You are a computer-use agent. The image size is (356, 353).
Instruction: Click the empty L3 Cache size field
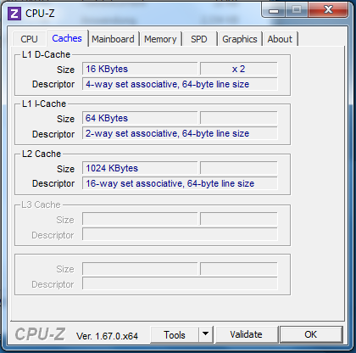[140, 219]
